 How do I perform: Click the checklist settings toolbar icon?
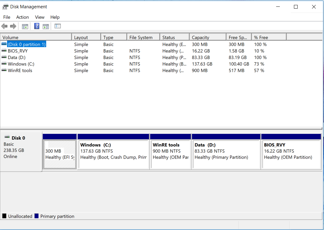[58, 26]
